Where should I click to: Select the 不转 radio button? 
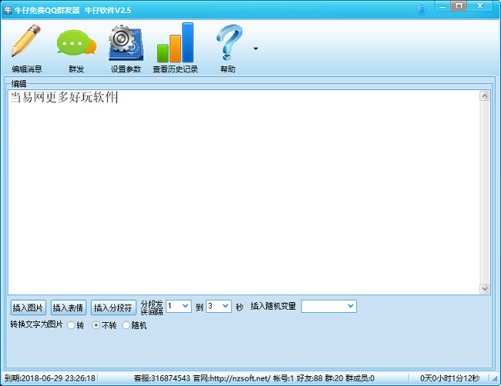pos(96,325)
